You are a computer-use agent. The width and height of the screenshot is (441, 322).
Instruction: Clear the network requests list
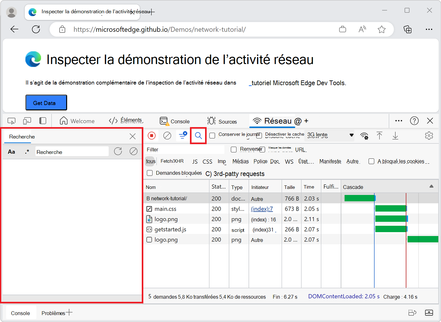click(x=167, y=136)
